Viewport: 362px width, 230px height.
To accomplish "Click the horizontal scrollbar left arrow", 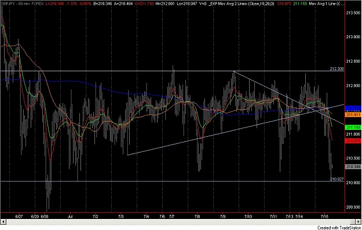I will point(3,222).
